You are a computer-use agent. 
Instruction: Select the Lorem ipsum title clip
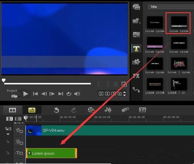(51, 153)
